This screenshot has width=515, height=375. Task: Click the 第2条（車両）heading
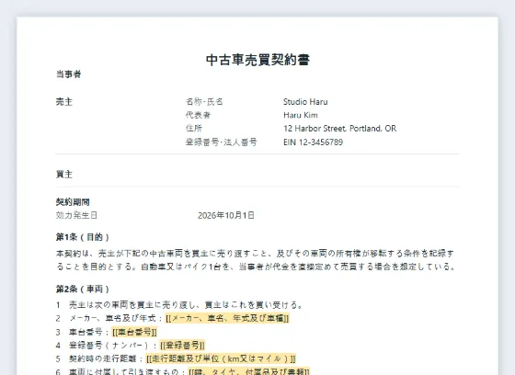click(83, 290)
